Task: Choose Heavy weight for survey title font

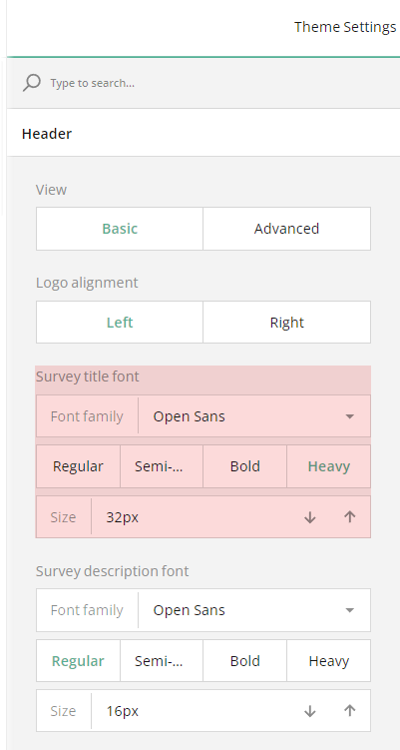Action: tap(329, 466)
